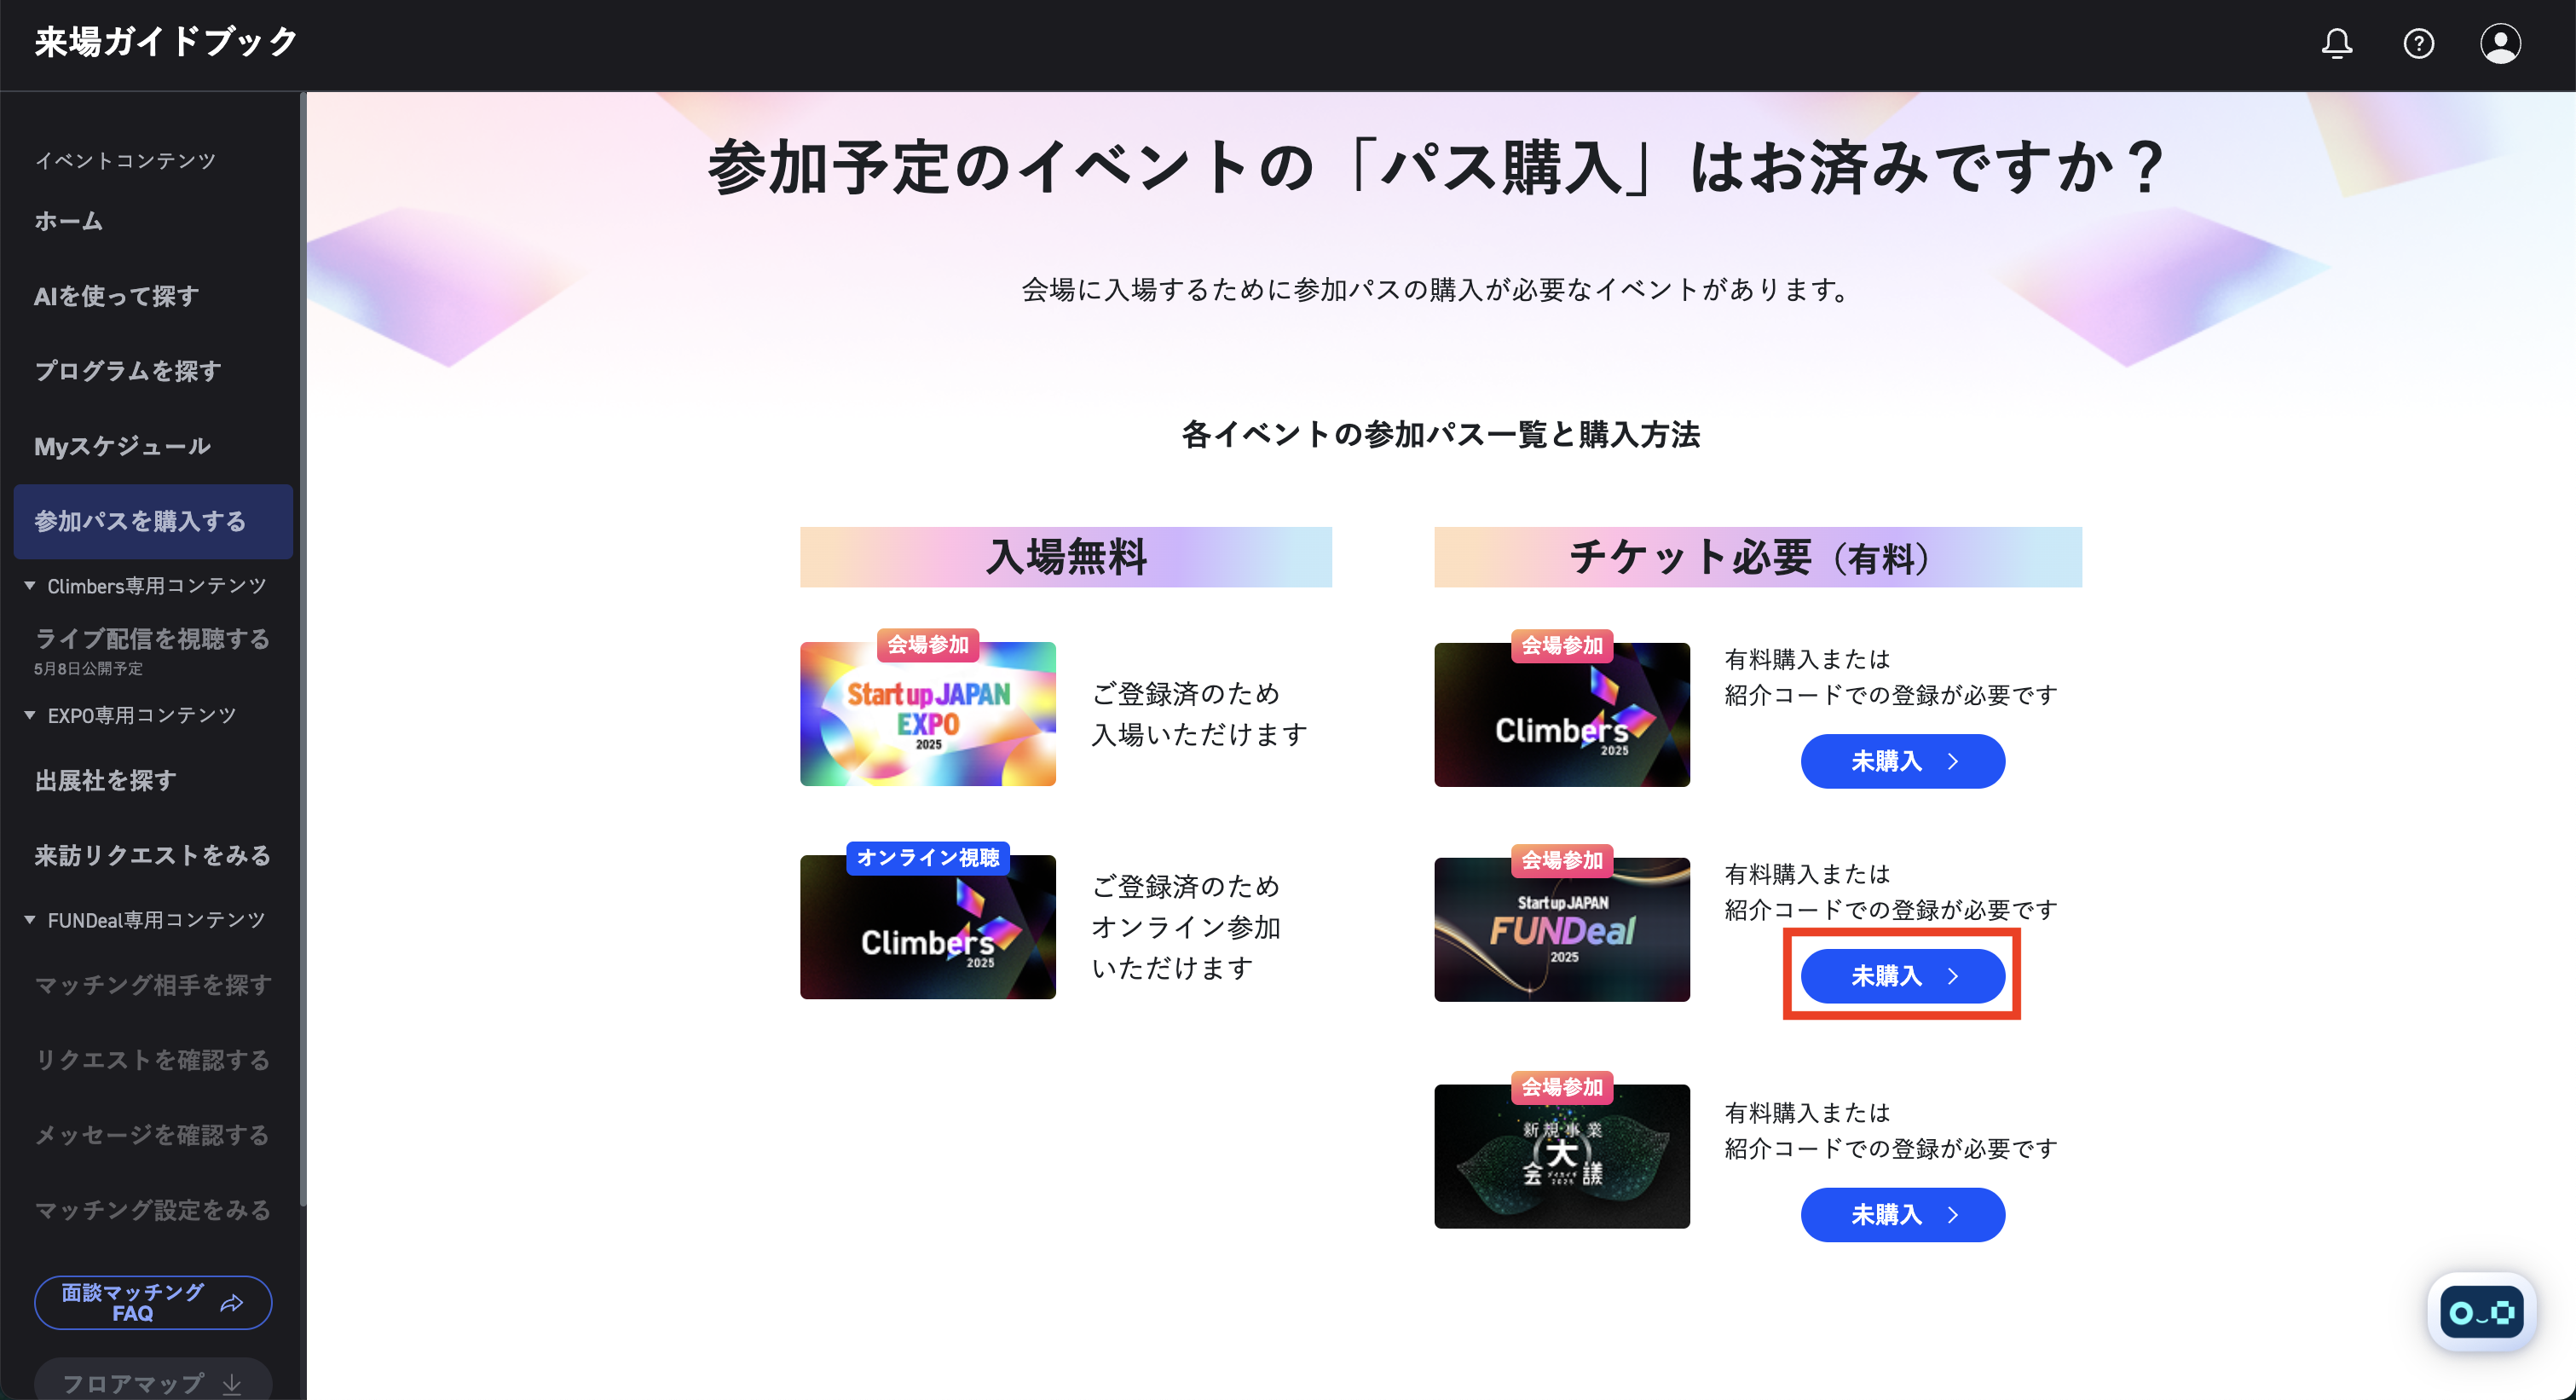Click the 来場ガイドブック logo title
2576x1400 pixels.
[166, 42]
